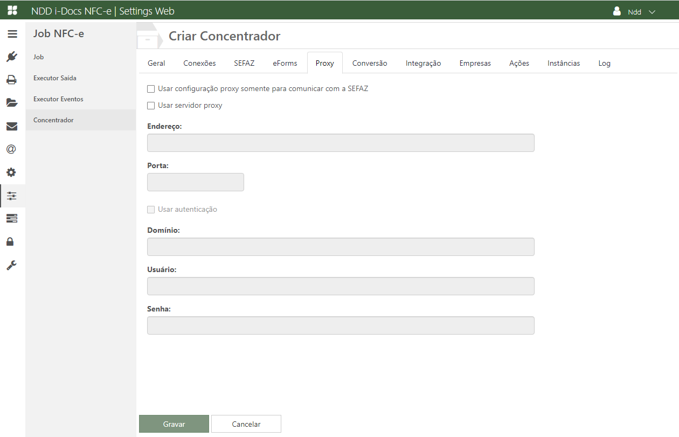Open the SEFAZ tab
679x437 pixels.
click(244, 63)
